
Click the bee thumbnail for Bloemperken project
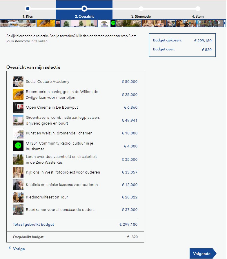coord(18,94)
